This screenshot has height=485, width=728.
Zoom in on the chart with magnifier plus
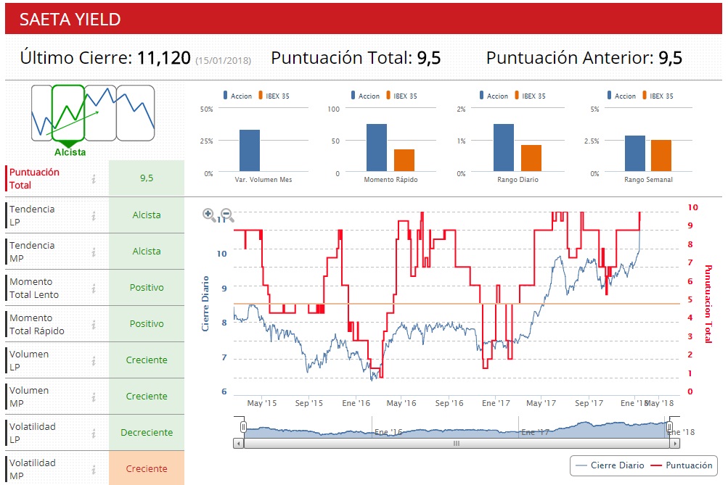point(209,215)
